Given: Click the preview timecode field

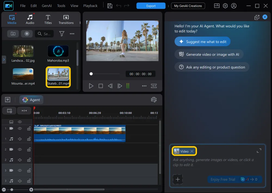Looking at the screenshot, I should [140, 74].
